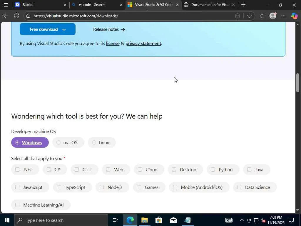Screen dimensions: 301x226
Task: Check the Data Science checkbox
Action: (x=239, y=187)
